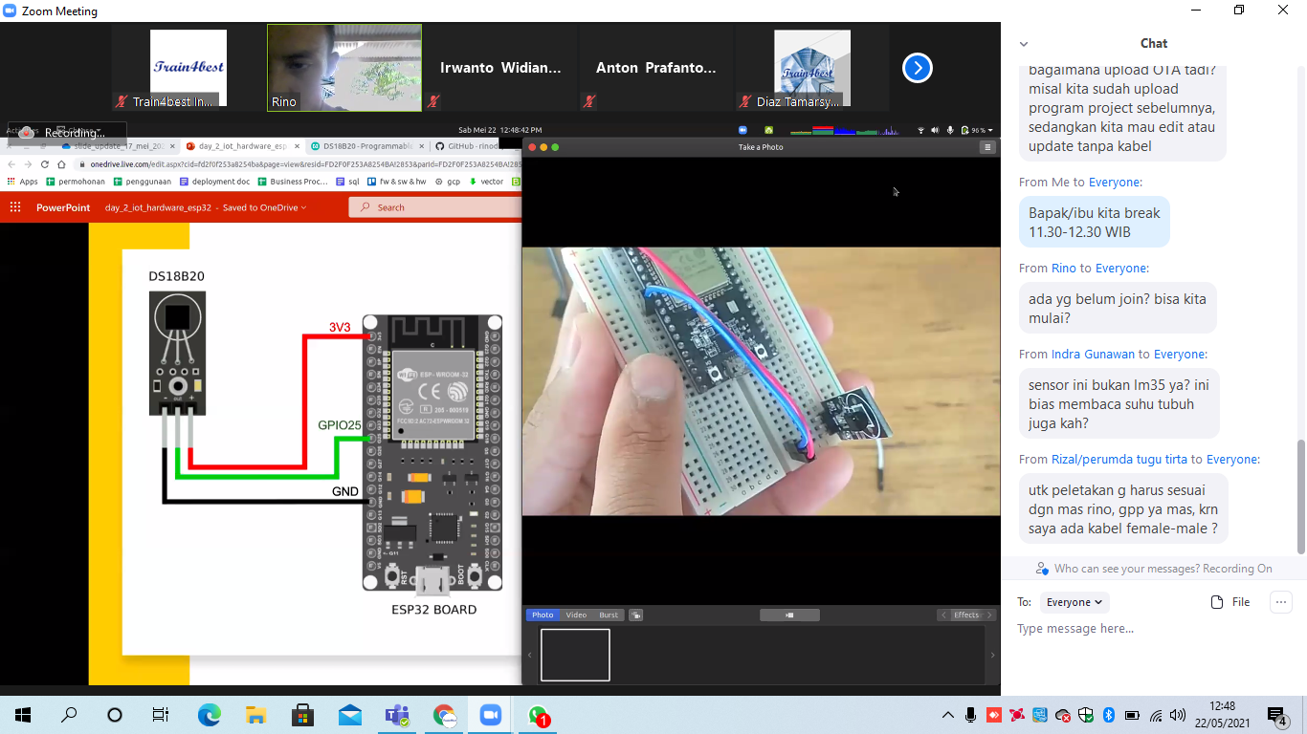Toggle the volume speaker icon in tray

1178,715
